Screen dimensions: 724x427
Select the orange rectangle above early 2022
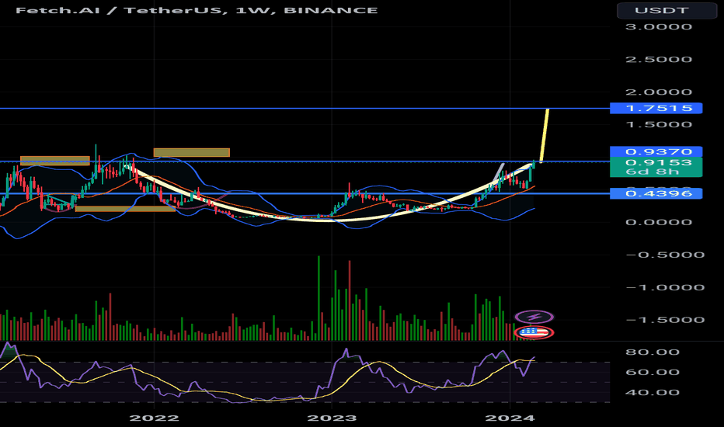(x=192, y=152)
